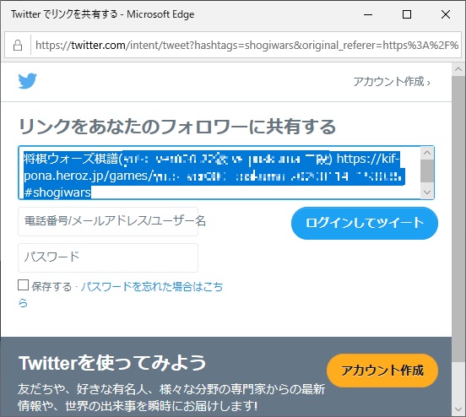The image size is (466, 417).
Task: Click the Twitterを使ってみよう heading
Action: point(112,363)
